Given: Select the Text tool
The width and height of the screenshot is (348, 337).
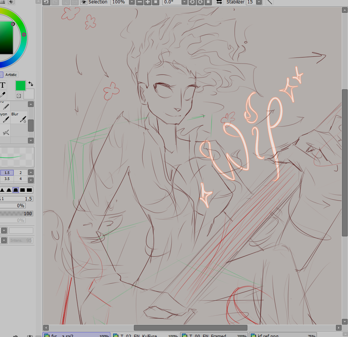Looking at the screenshot, I should 2,85.
